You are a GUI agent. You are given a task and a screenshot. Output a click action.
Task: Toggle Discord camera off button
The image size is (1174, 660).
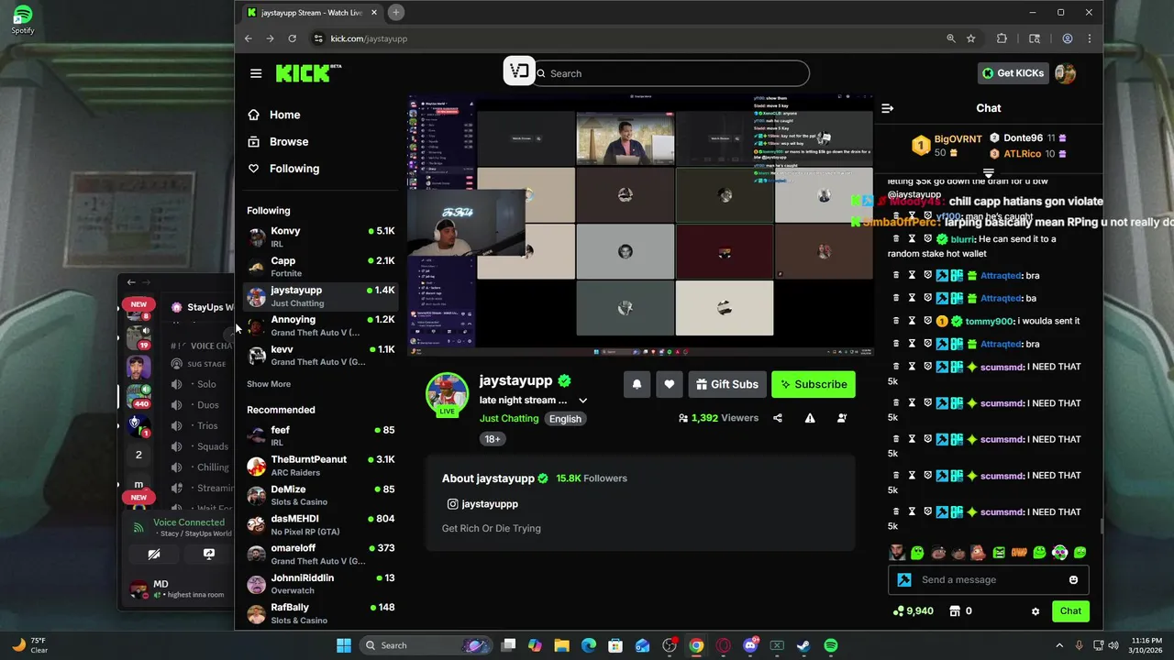click(x=154, y=555)
